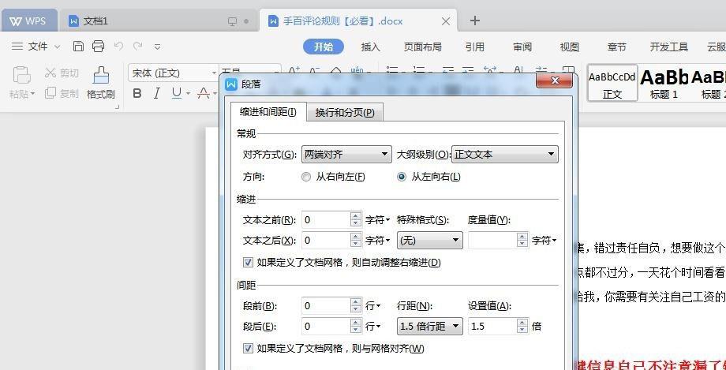This screenshot has width=726, height=370.
Task: Open the 大纲级别 outline level dropdown
Action: tap(505, 154)
